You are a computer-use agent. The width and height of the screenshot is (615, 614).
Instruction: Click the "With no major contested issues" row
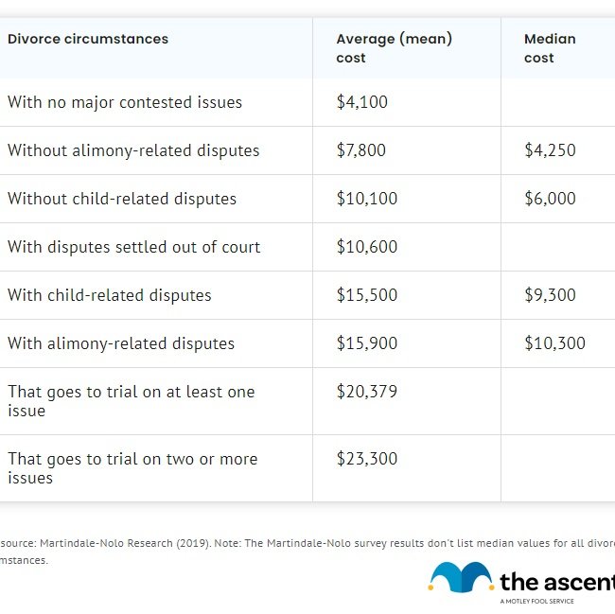point(125,102)
